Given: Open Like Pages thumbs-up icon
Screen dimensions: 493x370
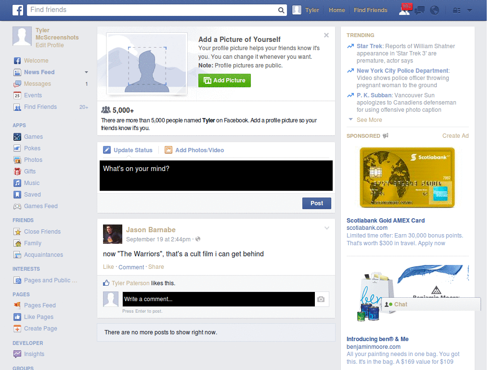Looking at the screenshot, I should (x=17, y=317).
